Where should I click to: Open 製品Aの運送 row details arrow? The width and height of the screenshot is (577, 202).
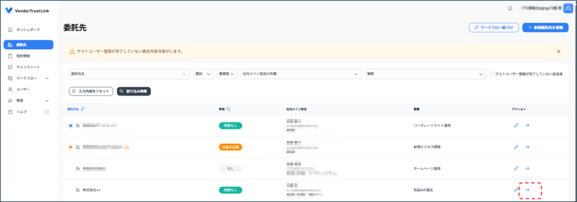pyautogui.click(x=527, y=190)
